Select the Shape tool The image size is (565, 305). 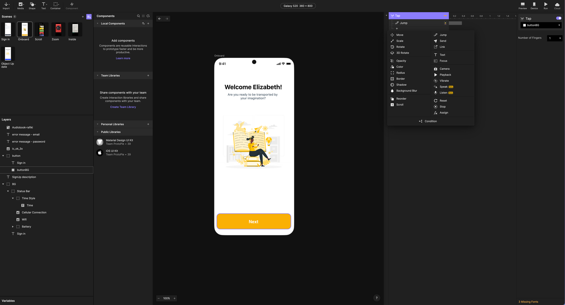click(x=32, y=5)
